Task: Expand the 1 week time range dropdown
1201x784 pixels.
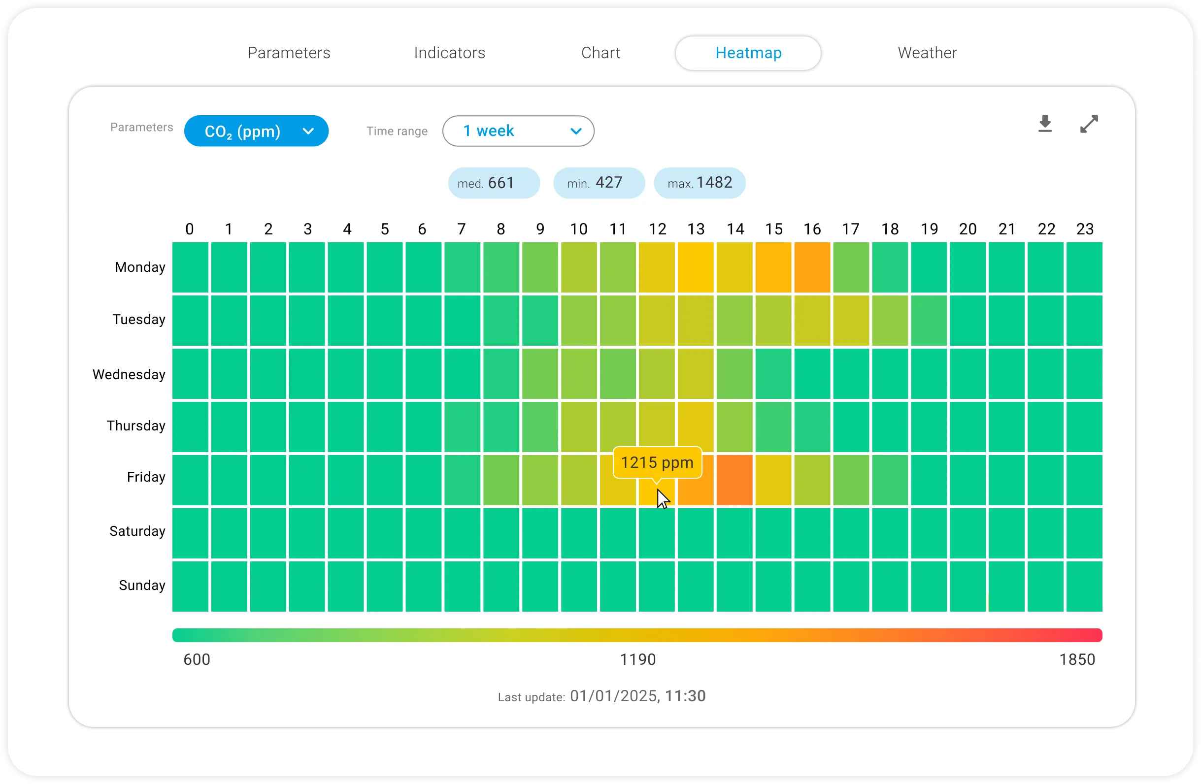Action: coord(518,131)
